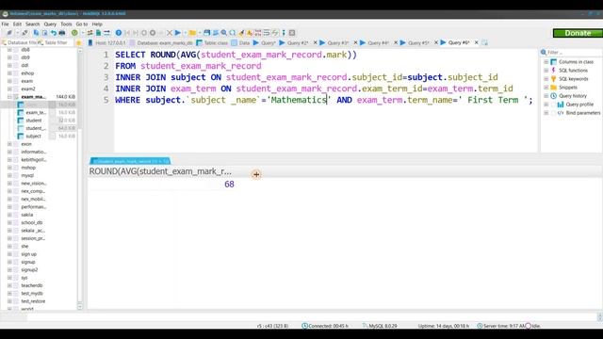This screenshot has height=339, width=603.
Task: Click the green Donate button
Action: (578, 33)
